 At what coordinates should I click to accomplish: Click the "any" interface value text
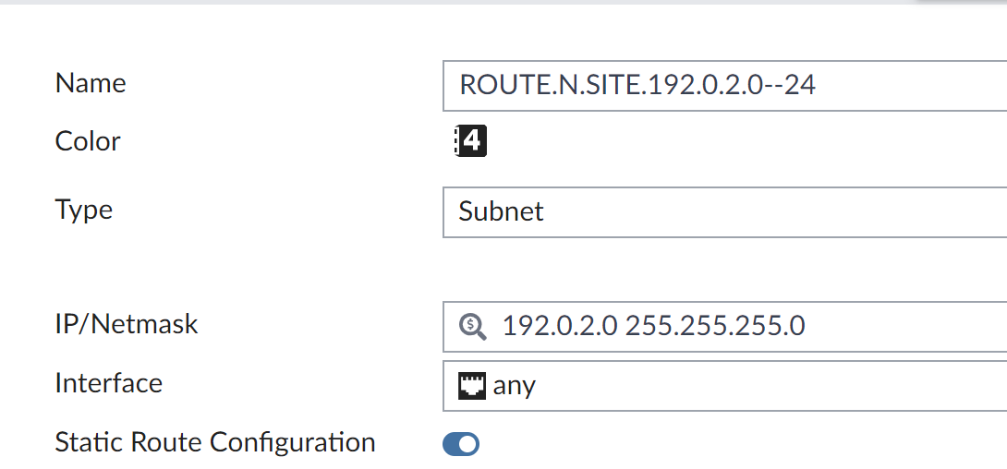click(515, 385)
